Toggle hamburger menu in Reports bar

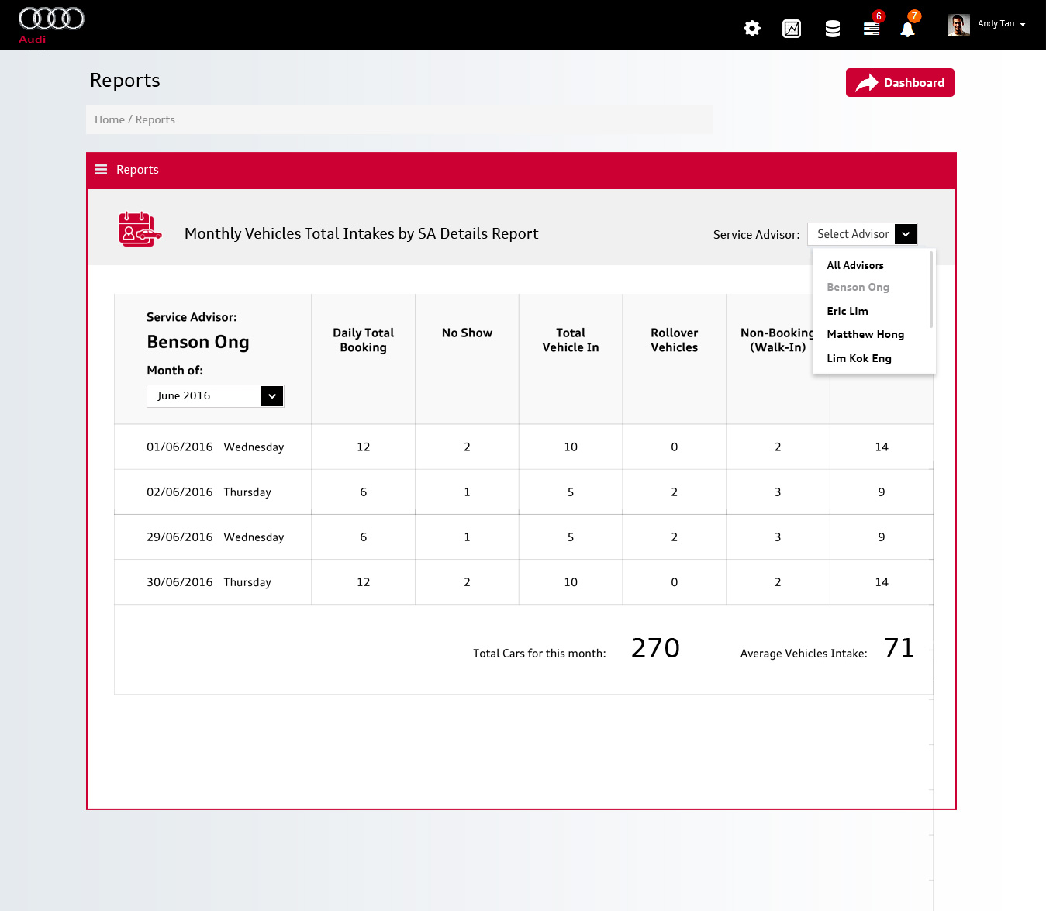101,170
